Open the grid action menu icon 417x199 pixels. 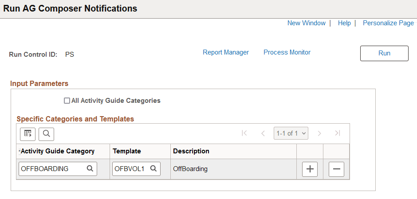tap(28, 133)
